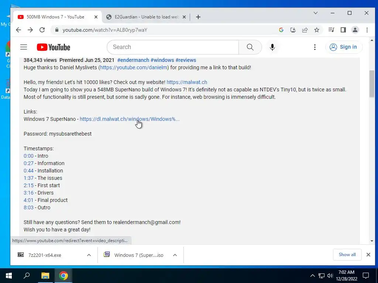Click Show all downloads button
Screen dimensions: 378x283
[347, 255]
